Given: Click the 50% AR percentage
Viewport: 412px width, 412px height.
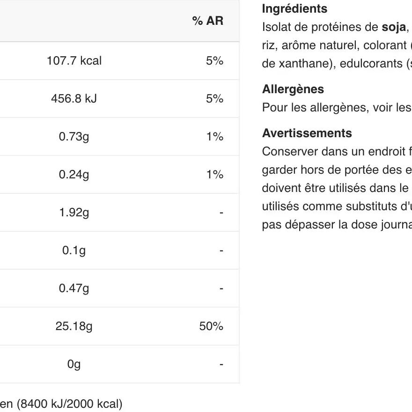Looking at the screenshot, I should click(x=211, y=326).
